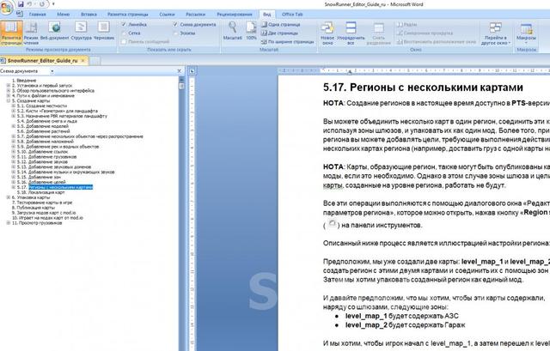Choose Две страницы zoom option
The image size is (550, 351).
[279, 33]
